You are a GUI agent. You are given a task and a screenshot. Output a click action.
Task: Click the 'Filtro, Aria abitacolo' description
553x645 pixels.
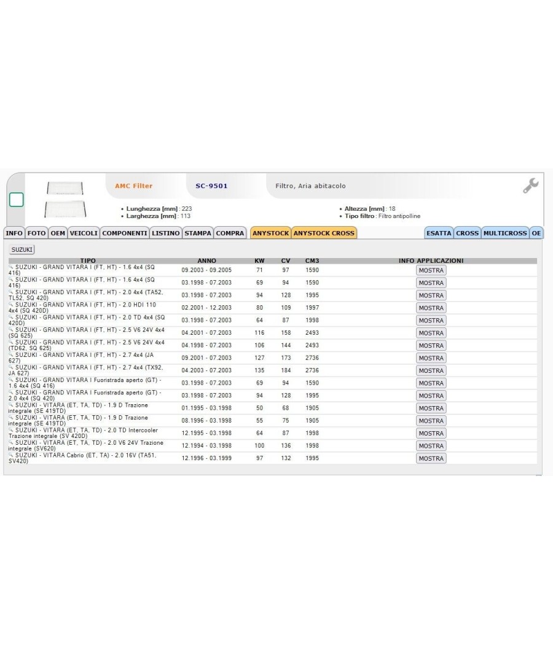(x=311, y=186)
